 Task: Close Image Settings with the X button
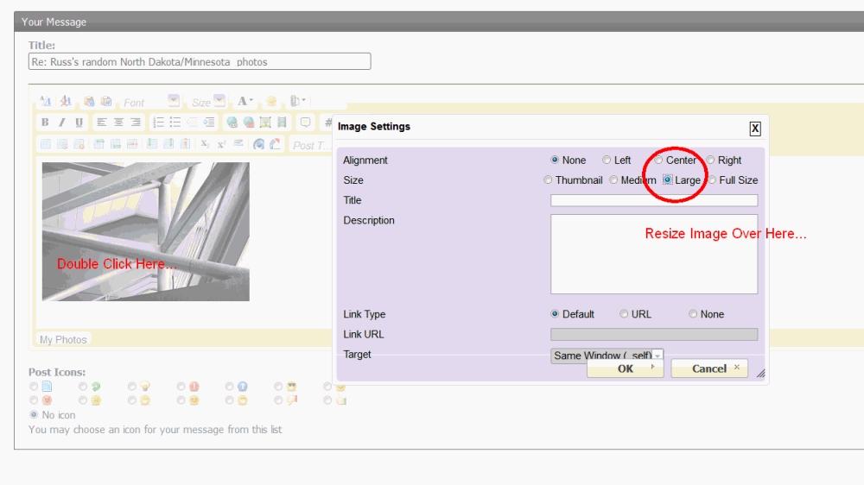coord(754,129)
